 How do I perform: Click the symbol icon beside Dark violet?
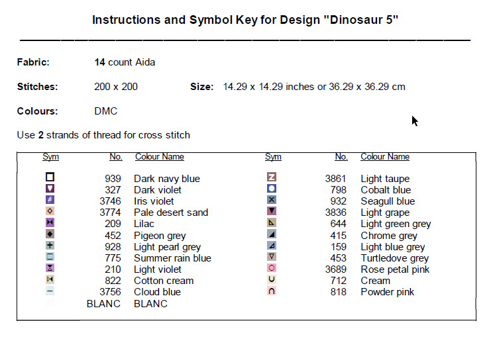50,189
